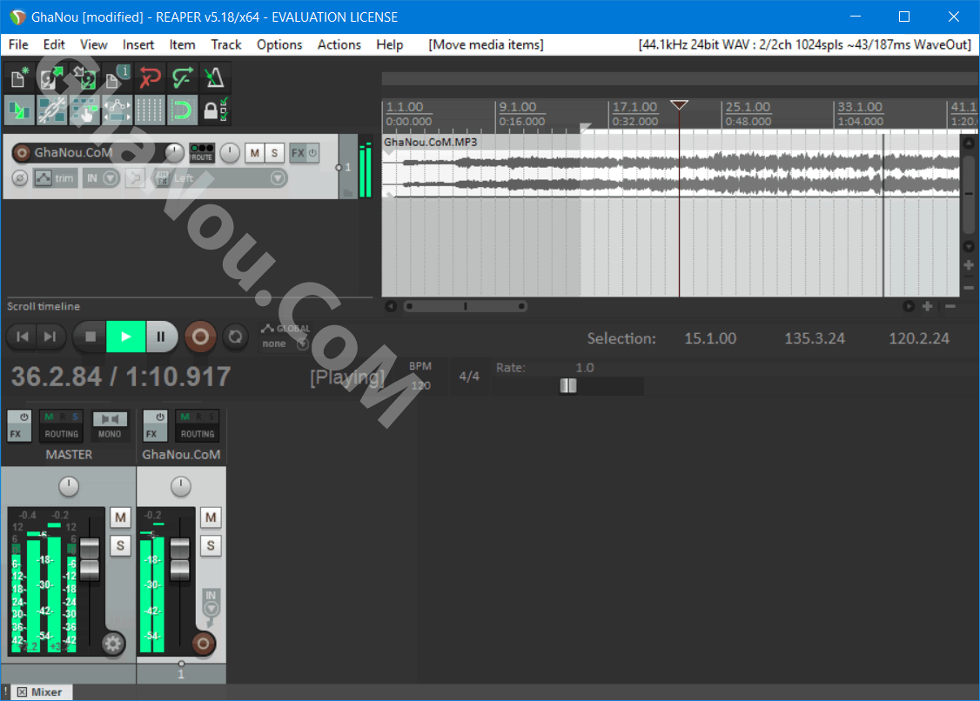Image resolution: width=980 pixels, height=701 pixels.
Task: Open the View menu
Action: [94, 45]
